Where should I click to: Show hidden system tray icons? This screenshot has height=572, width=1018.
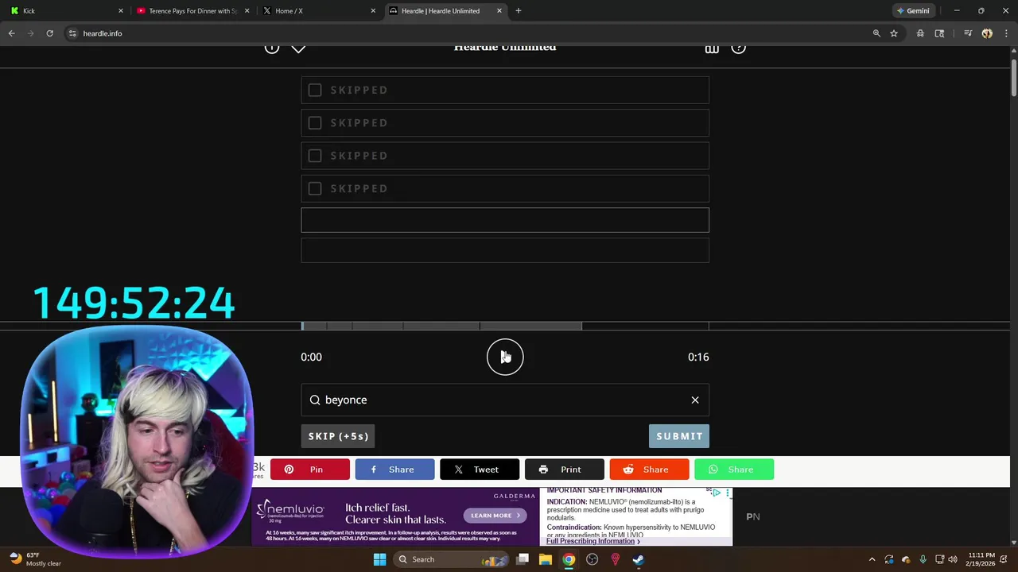point(872,559)
